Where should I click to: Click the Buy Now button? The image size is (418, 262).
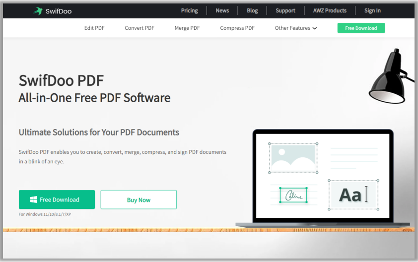point(139,199)
